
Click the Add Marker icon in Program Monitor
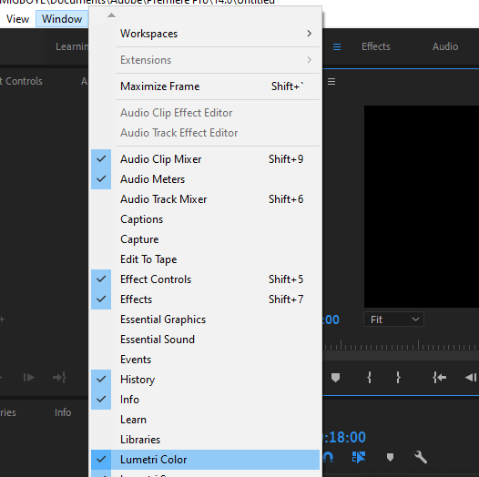[x=335, y=378]
